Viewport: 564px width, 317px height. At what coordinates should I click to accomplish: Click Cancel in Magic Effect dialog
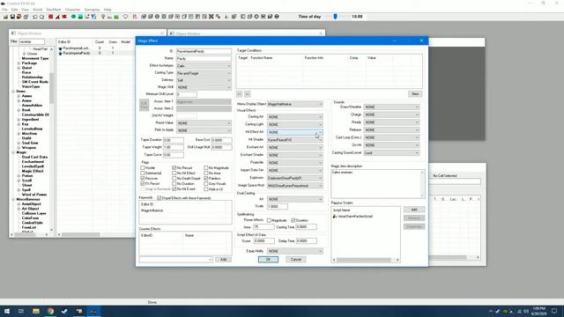296,260
